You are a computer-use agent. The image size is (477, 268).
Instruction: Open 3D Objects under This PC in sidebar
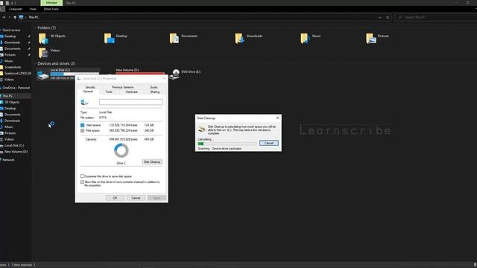[x=12, y=103]
